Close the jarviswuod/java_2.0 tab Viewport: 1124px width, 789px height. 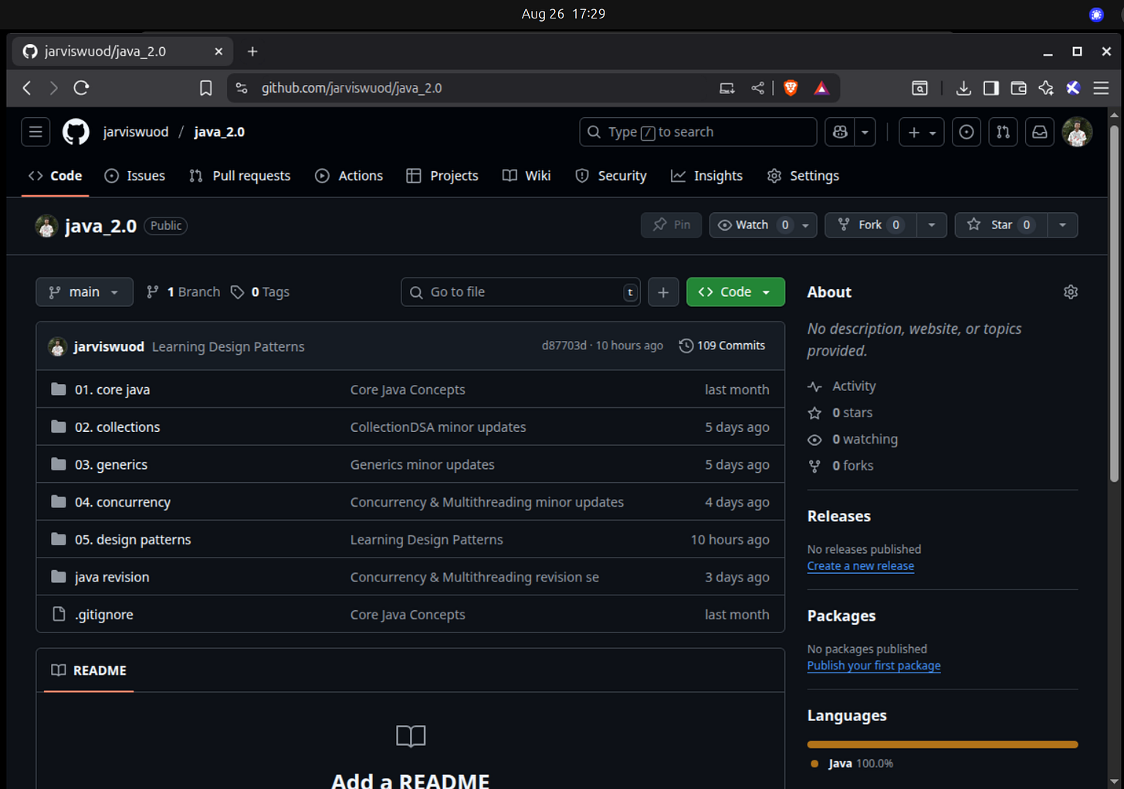click(218, 52)
